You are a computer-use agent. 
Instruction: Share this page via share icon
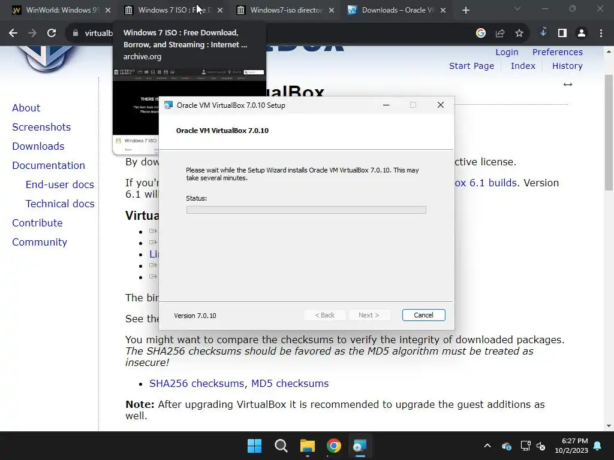pyautogui.click(x=500, y=34)
